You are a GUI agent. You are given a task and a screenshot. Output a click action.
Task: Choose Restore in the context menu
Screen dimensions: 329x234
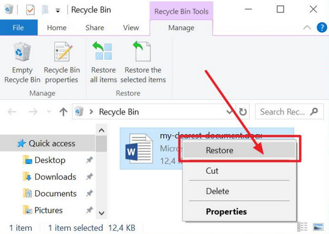(x=240, y=150)
